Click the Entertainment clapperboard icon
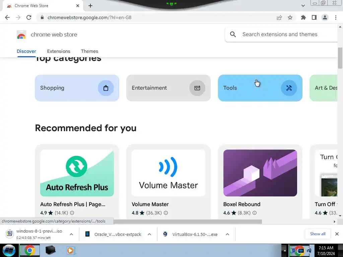The height and width of the screenshot is (257, 343). 197,88
